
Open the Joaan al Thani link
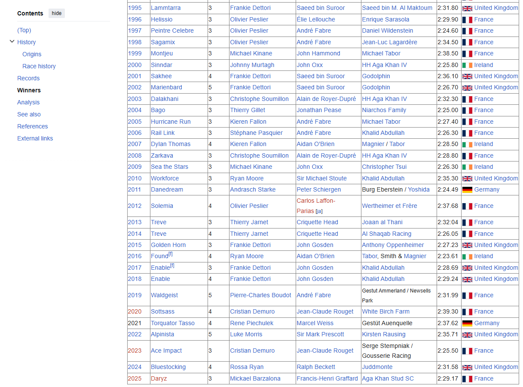coord(382,222)
